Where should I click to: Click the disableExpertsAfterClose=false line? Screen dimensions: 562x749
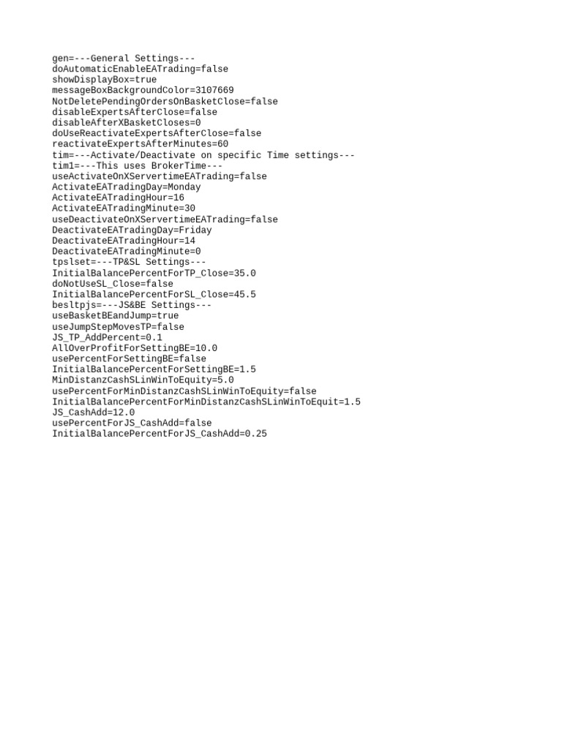(135, 112)
